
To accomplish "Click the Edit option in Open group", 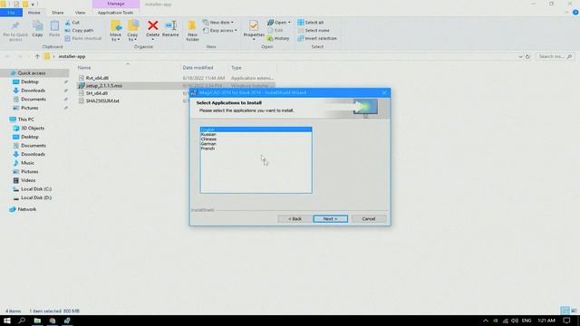I will point(275,30).
